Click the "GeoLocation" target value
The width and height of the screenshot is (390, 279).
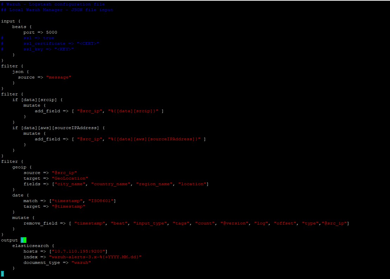tap(70, 178)
